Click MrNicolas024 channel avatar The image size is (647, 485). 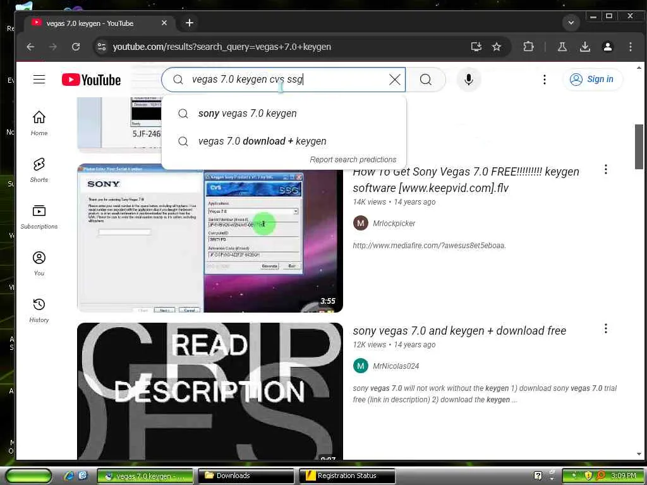tap(360, 366)
